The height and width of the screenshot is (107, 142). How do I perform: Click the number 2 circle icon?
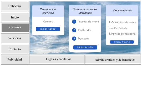74,30
